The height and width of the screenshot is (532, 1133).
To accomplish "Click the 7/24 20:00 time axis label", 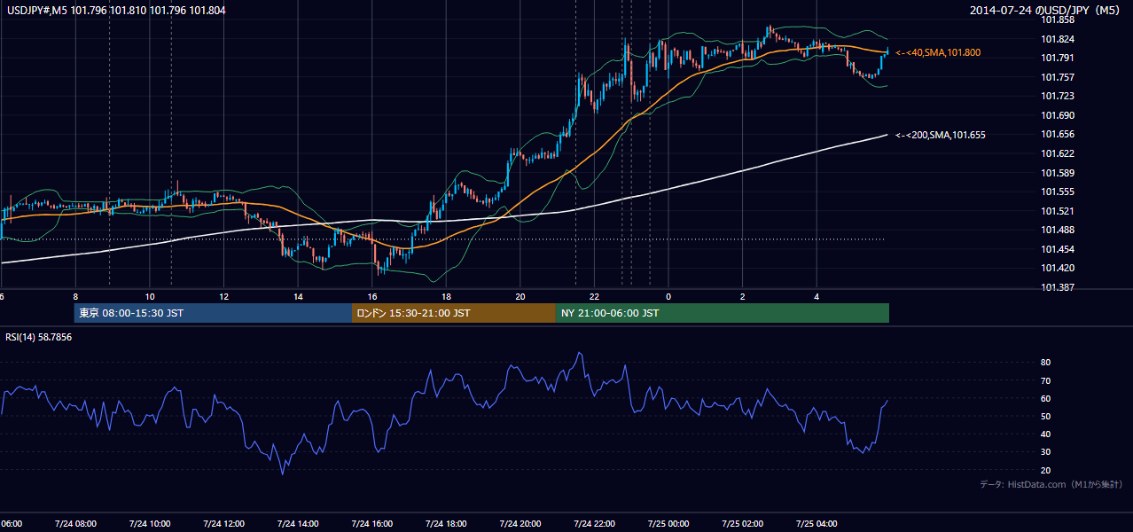I will coord(520,524).
